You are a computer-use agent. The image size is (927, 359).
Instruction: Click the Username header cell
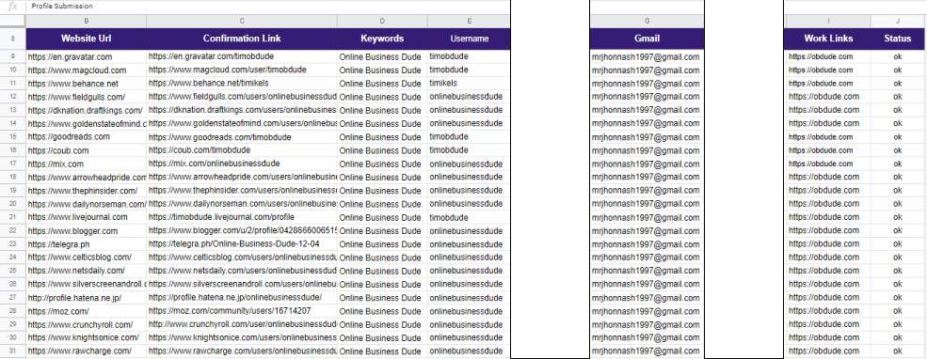(469, 39)
